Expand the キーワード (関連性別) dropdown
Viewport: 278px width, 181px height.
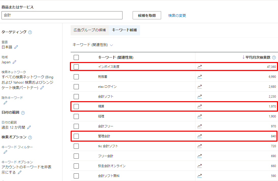tap(93, 45)
